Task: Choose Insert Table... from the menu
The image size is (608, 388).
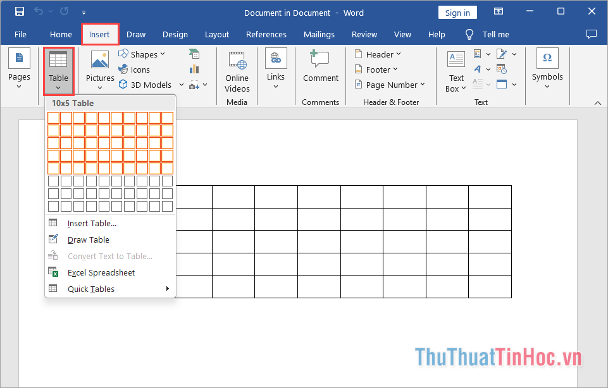Action: [x=110, y=224]
